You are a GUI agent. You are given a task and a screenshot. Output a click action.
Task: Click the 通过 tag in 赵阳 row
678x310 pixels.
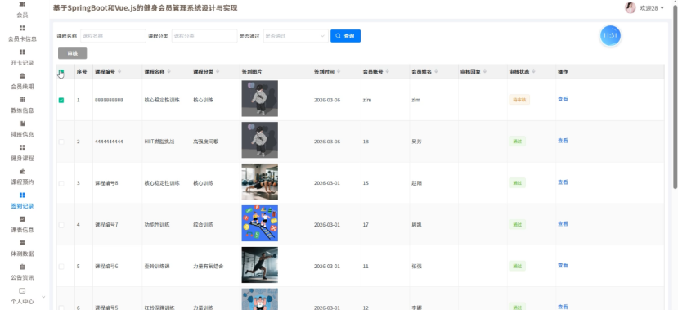[x=517, y=183]
